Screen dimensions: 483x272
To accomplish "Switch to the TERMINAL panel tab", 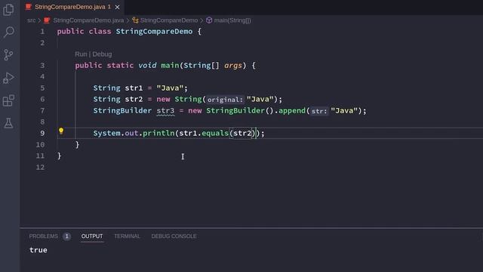I will click(127, 236).
